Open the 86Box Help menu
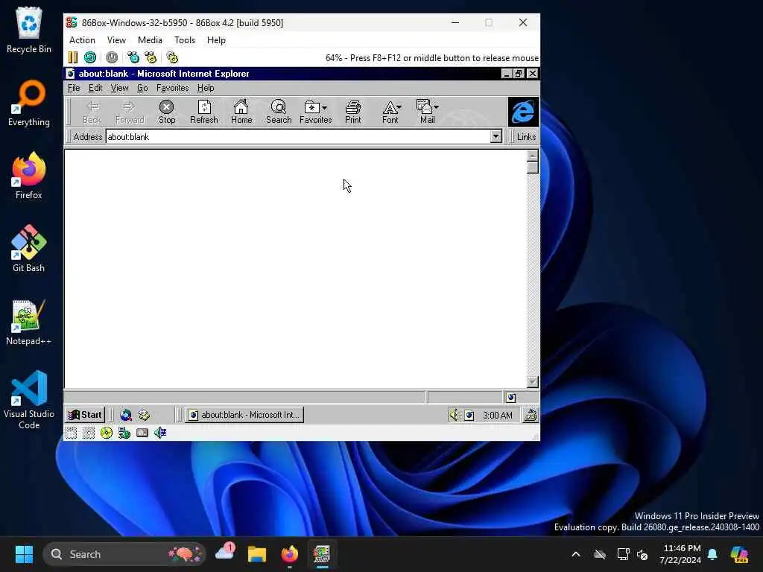Screen dimensions: 763x572 pos(216,40)
